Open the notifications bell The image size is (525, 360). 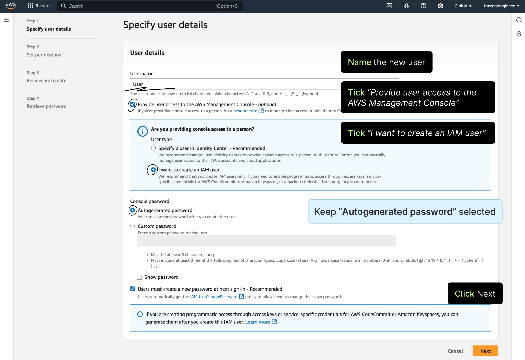tap(406, 6)
